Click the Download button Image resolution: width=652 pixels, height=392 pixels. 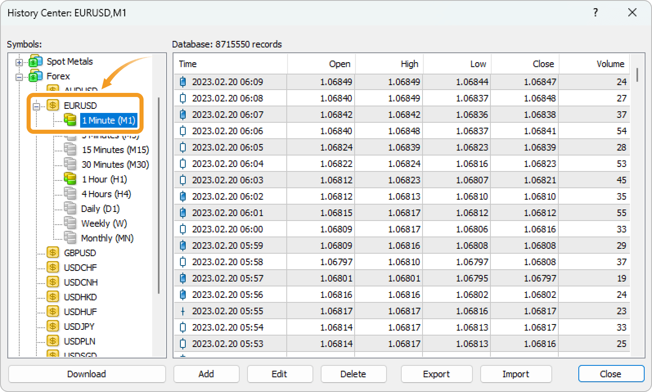click(x=87, y=374)
